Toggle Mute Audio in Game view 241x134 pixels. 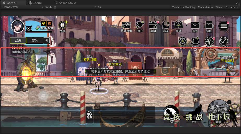205,7
